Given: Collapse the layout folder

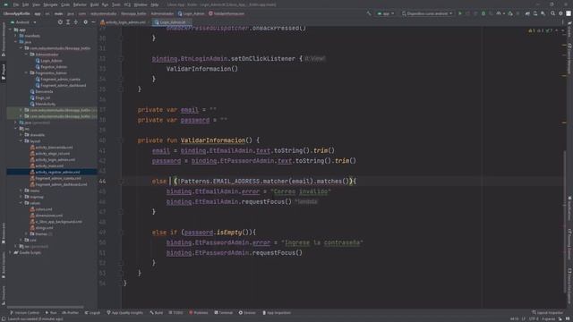Looking at the screenshot, I should (x=21, y=141).
